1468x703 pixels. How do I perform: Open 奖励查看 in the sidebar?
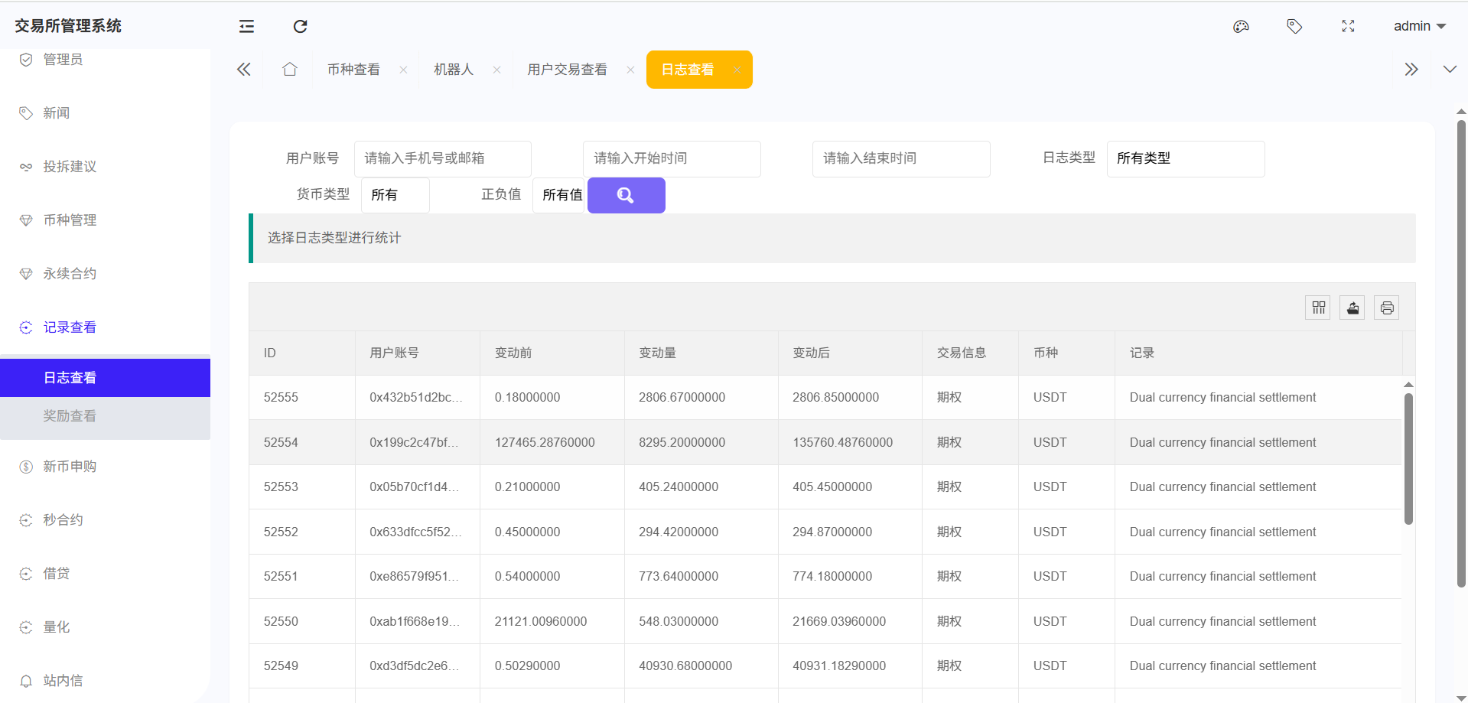point(70,416)
